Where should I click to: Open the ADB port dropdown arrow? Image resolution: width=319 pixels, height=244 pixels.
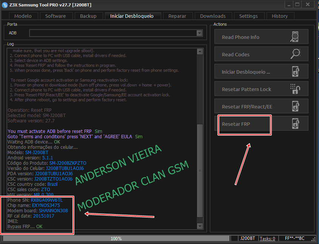coord(199,33)
